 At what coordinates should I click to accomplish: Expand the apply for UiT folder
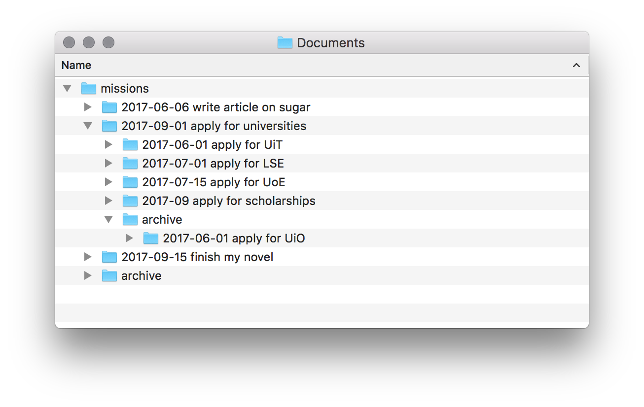108,145
